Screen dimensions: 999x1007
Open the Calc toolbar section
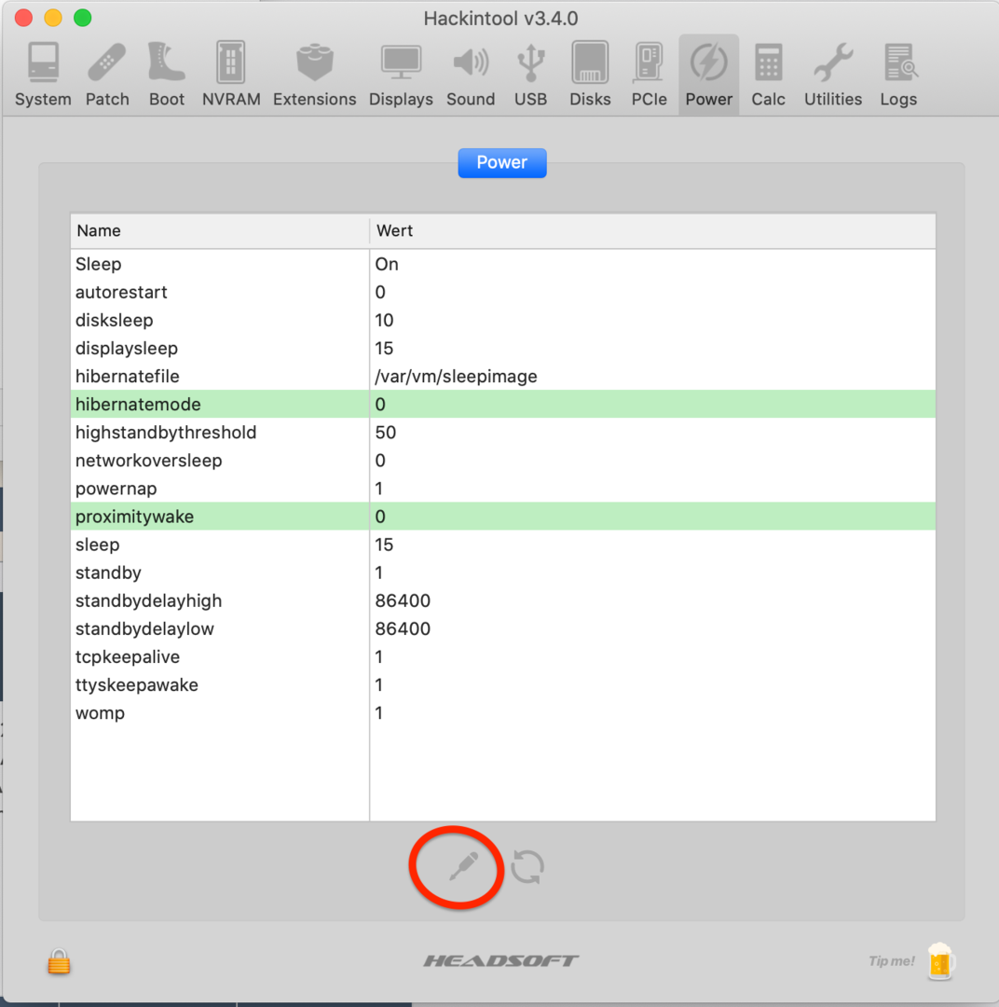(769, 76)
